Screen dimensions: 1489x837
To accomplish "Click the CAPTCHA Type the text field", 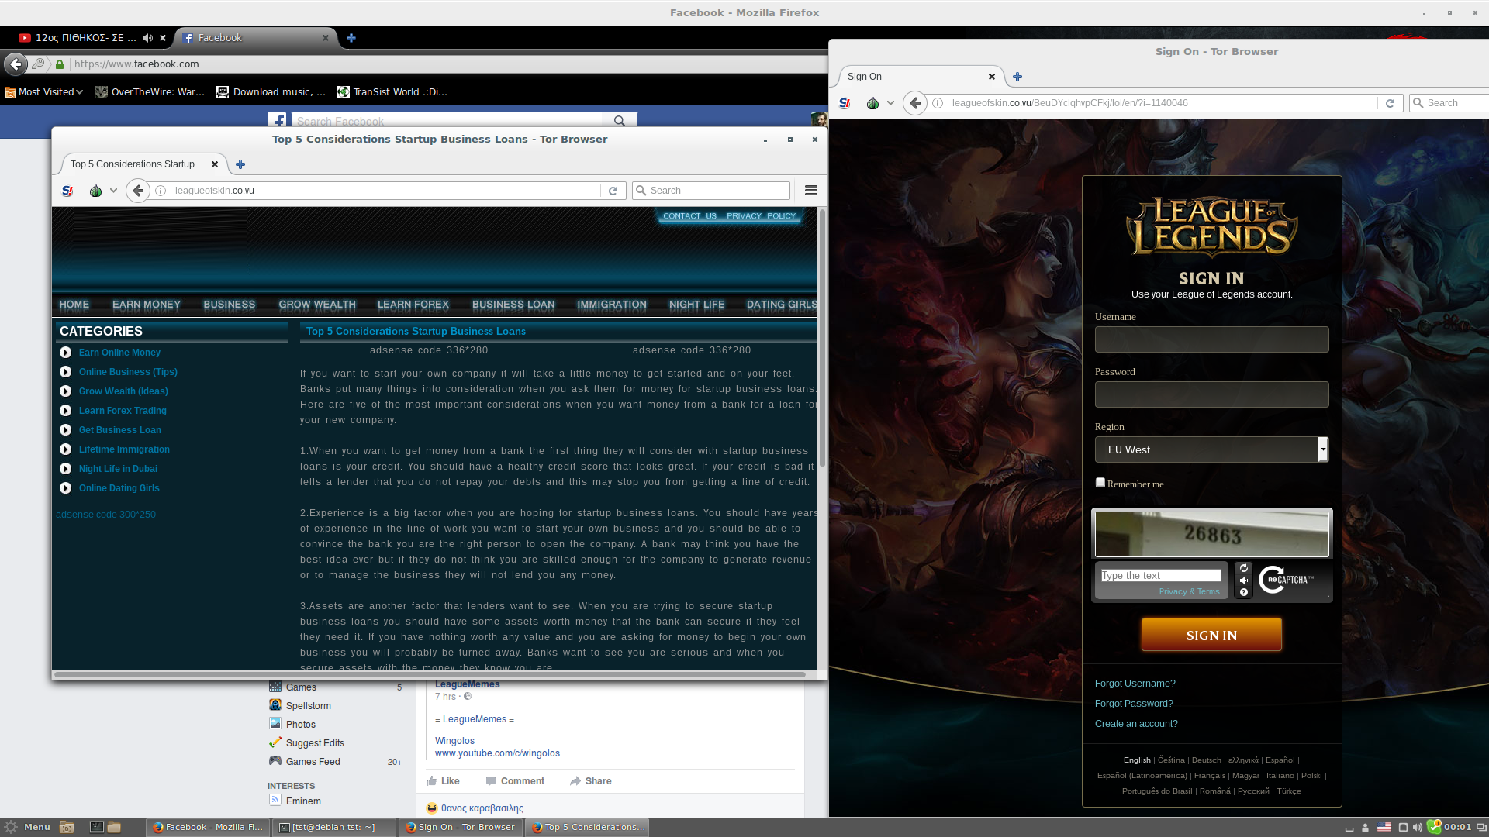I will (1161, 576).
